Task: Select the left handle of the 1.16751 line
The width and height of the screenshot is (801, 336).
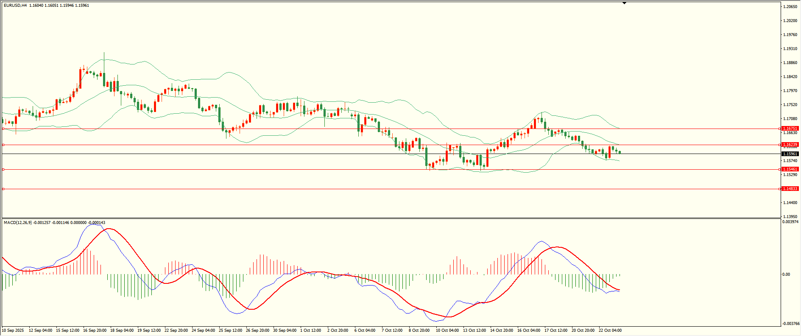Action: point(3,129)
